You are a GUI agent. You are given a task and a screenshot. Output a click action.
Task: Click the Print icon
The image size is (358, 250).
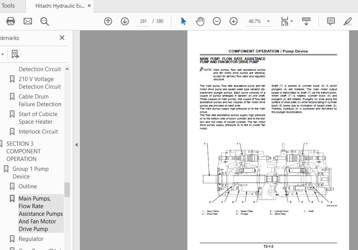tap(11, 21)
